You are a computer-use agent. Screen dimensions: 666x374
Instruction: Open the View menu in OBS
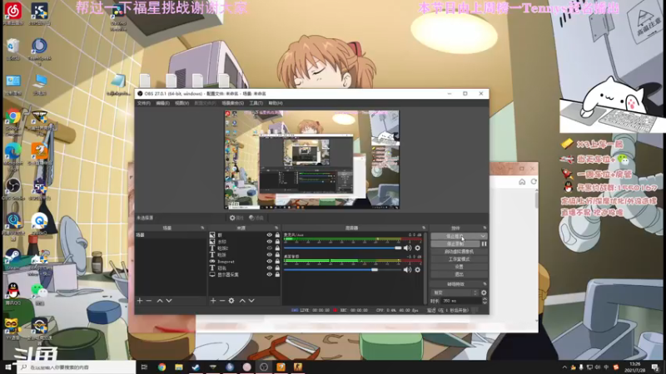[181, 103]
